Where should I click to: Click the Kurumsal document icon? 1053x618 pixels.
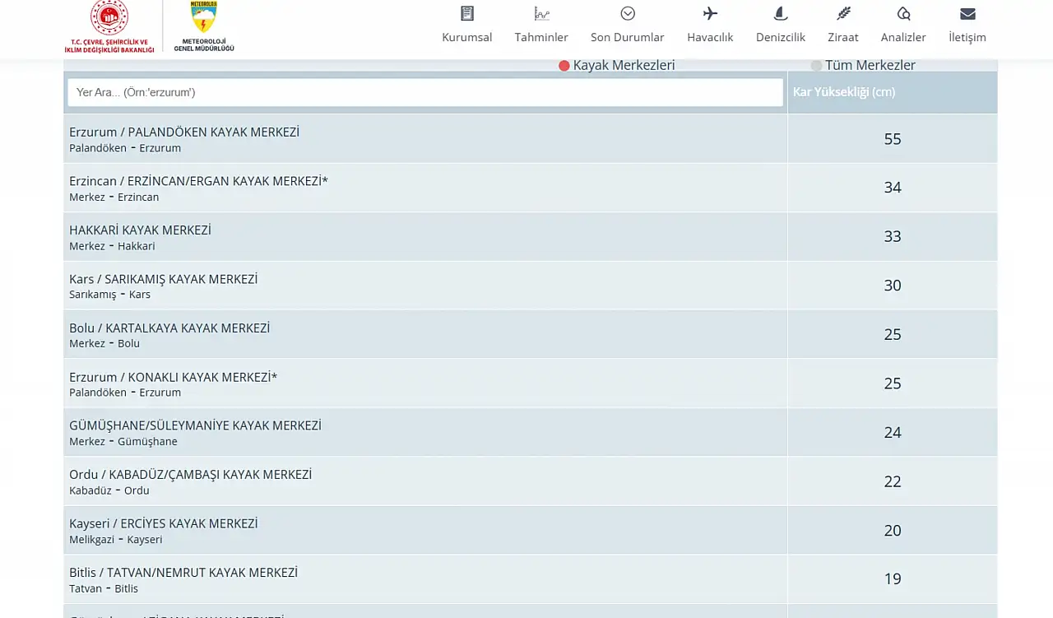[466, 13]
